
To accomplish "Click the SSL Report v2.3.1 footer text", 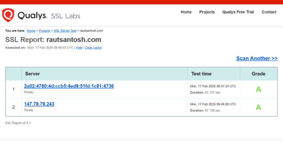I will click(x=18, y=123).
